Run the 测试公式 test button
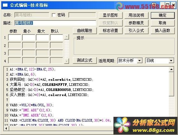This screenshot has width=178, height=135. [x=85, y=60]
